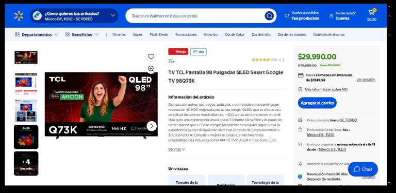Click the main TCL TV image

[x=101, y=105]
